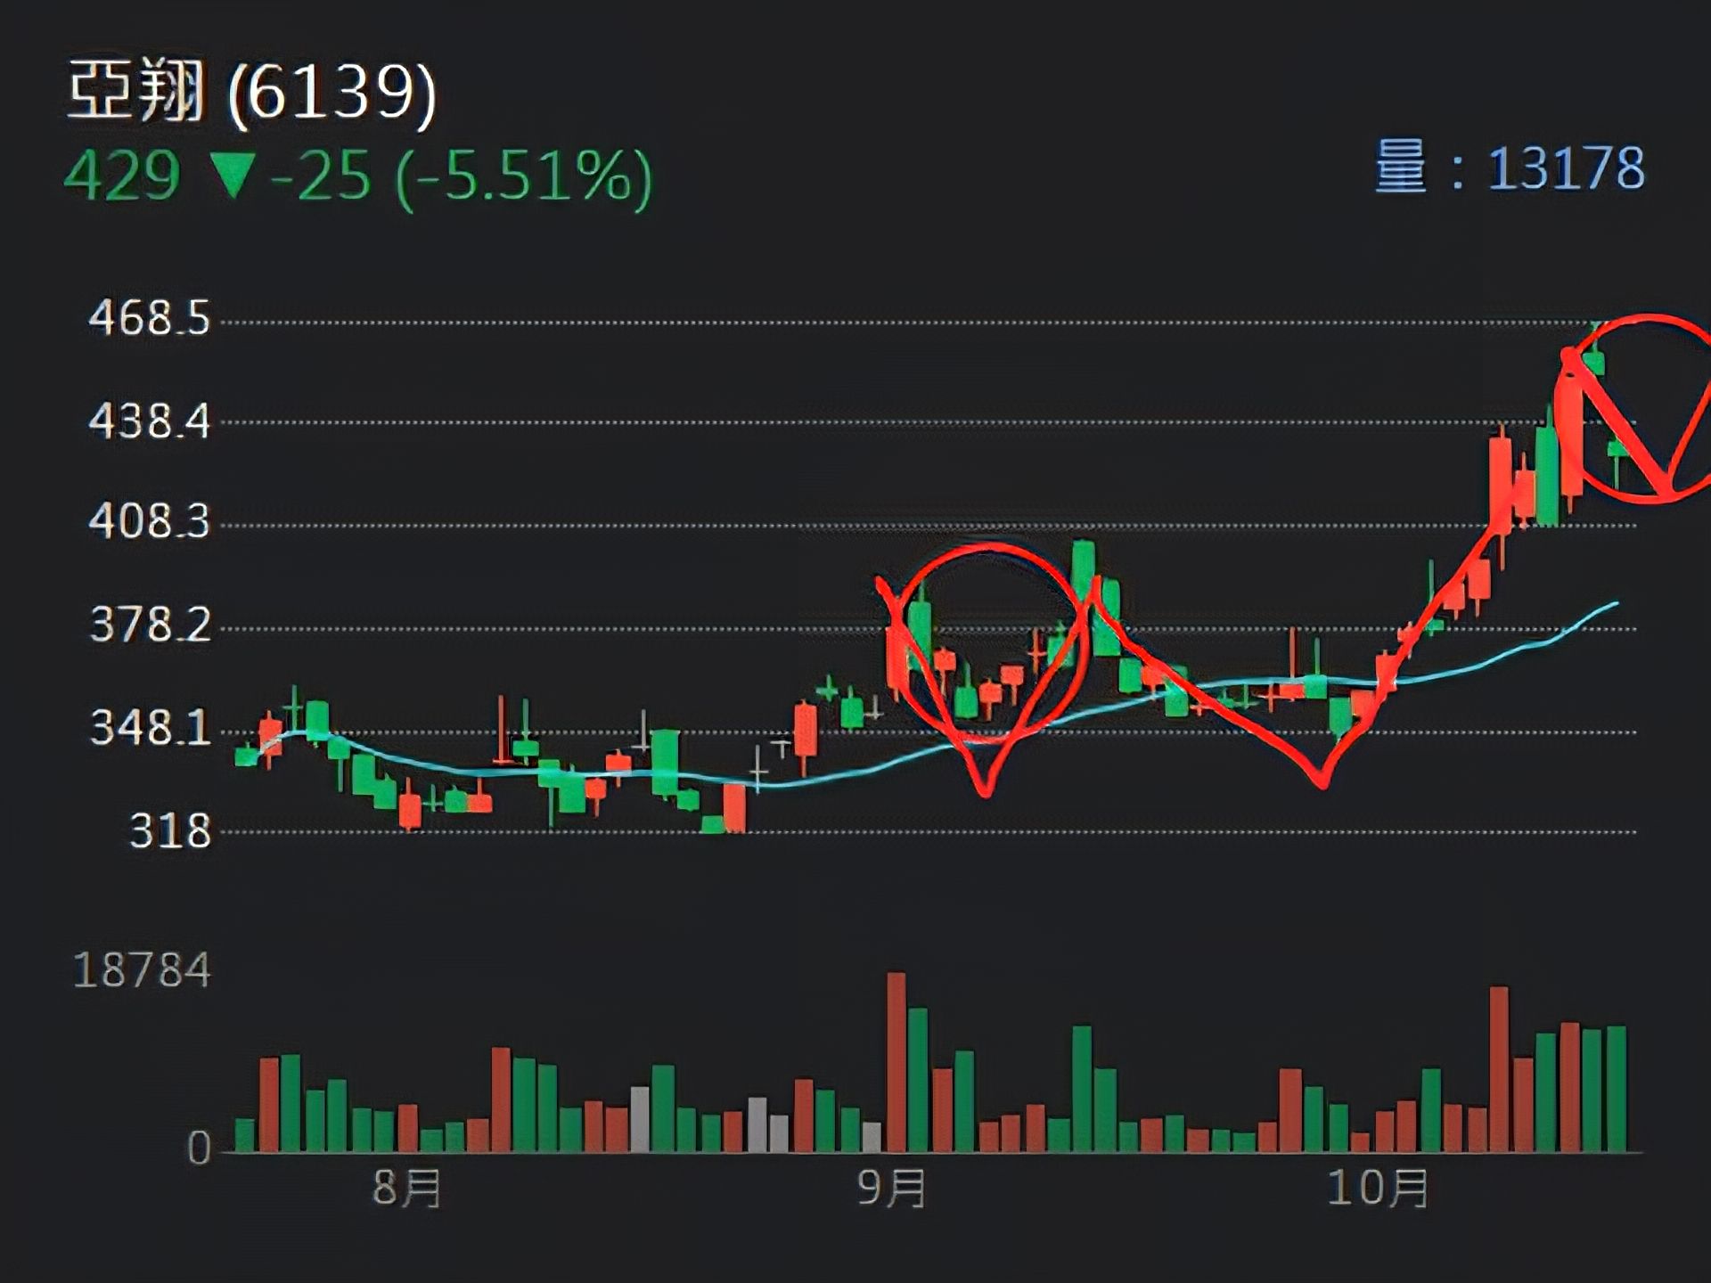The image size is (1711, 1283).
Task: Click the red crossed-circle annotation at top right
Action: pyautogui.click(x=1649, y=410)
